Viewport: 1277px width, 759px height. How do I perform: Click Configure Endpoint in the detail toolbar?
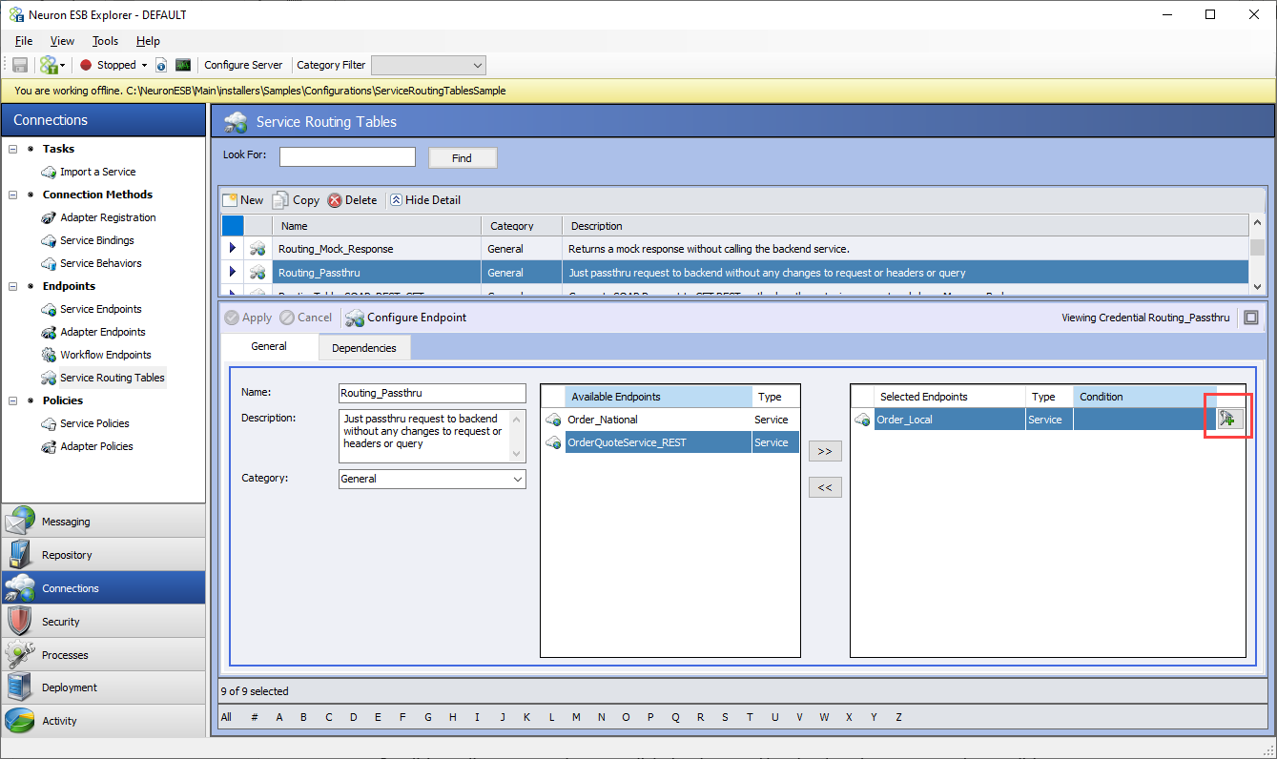(x=406, y=318)
